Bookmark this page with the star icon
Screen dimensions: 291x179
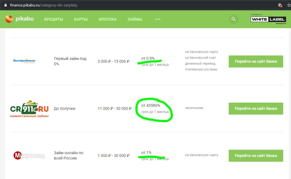289,5
